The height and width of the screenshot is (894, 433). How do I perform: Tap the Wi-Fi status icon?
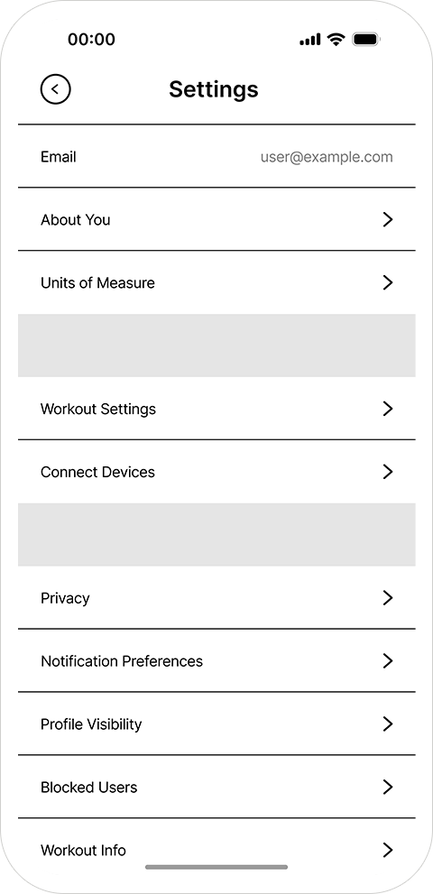click(336, 40)
